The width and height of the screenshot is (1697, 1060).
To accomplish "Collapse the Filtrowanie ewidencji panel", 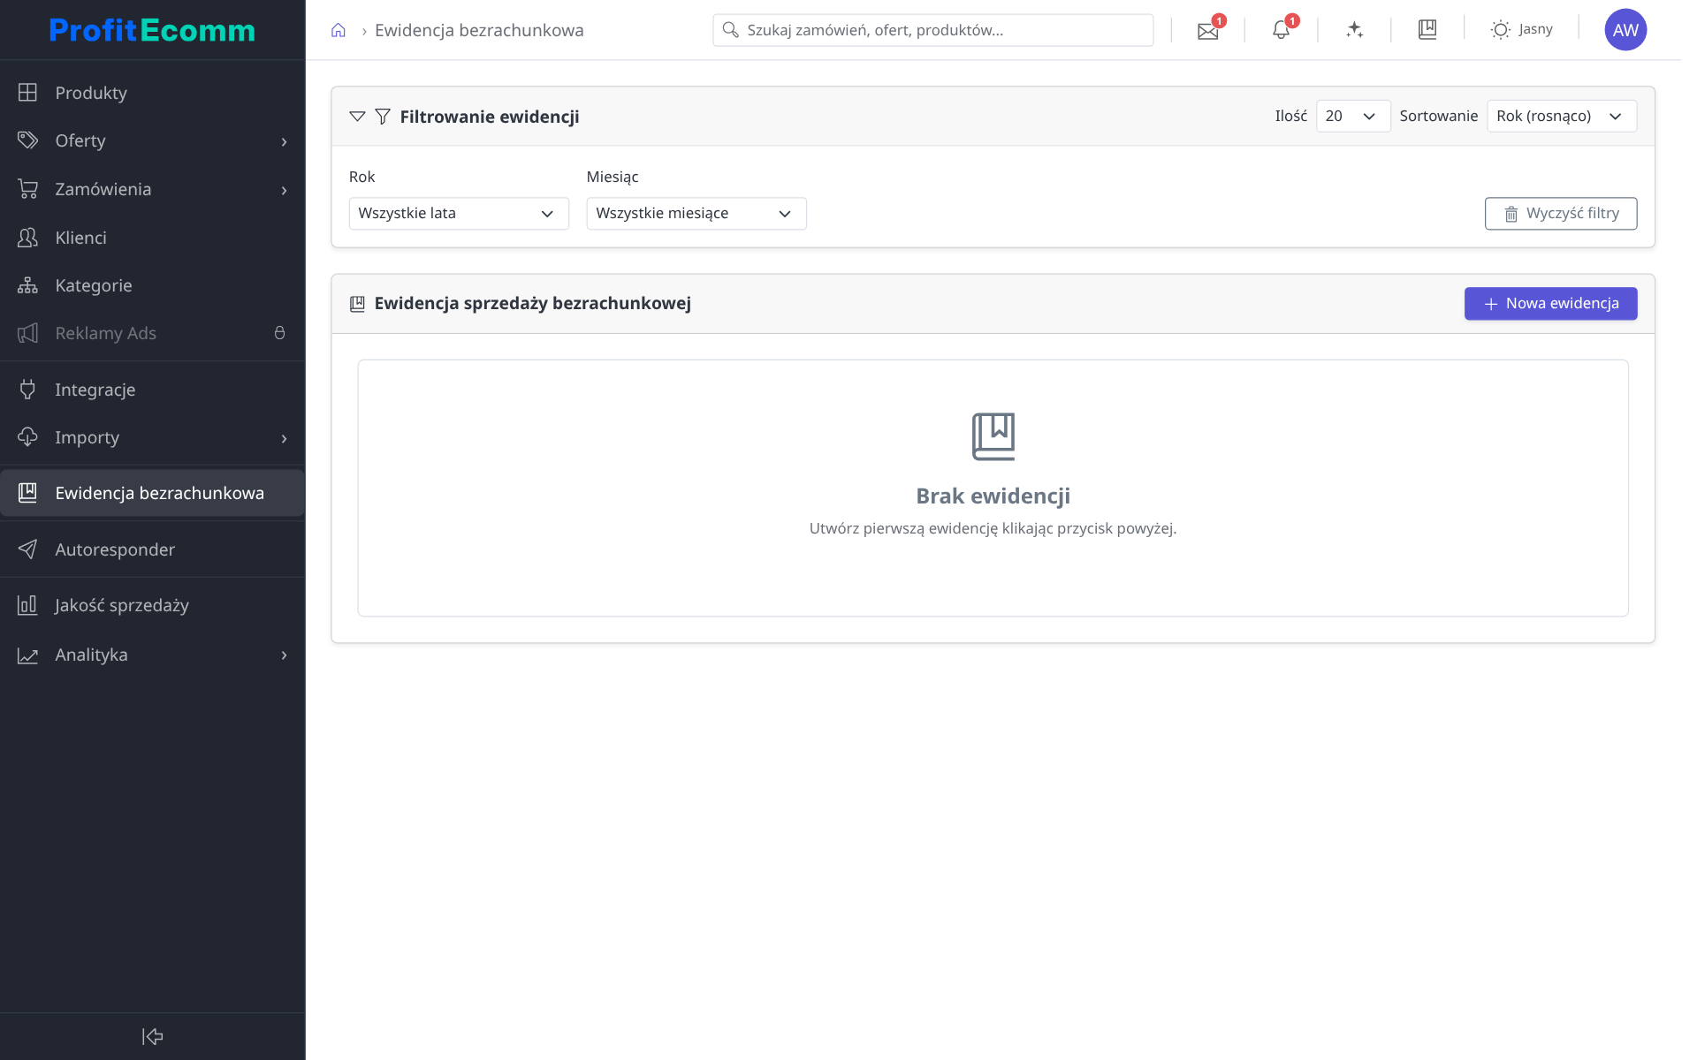I will click(x=357, y=117).
